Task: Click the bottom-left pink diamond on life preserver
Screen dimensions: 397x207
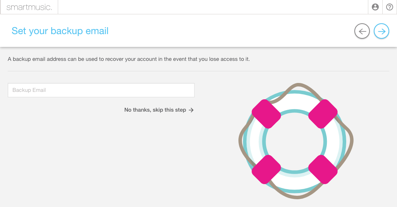Action: tap(266, 169)
